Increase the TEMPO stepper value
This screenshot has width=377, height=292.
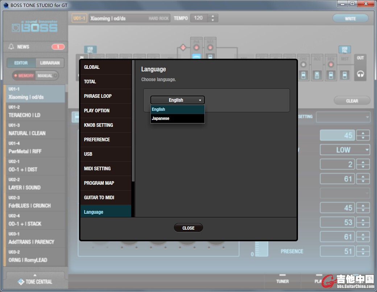coord(213,16)
